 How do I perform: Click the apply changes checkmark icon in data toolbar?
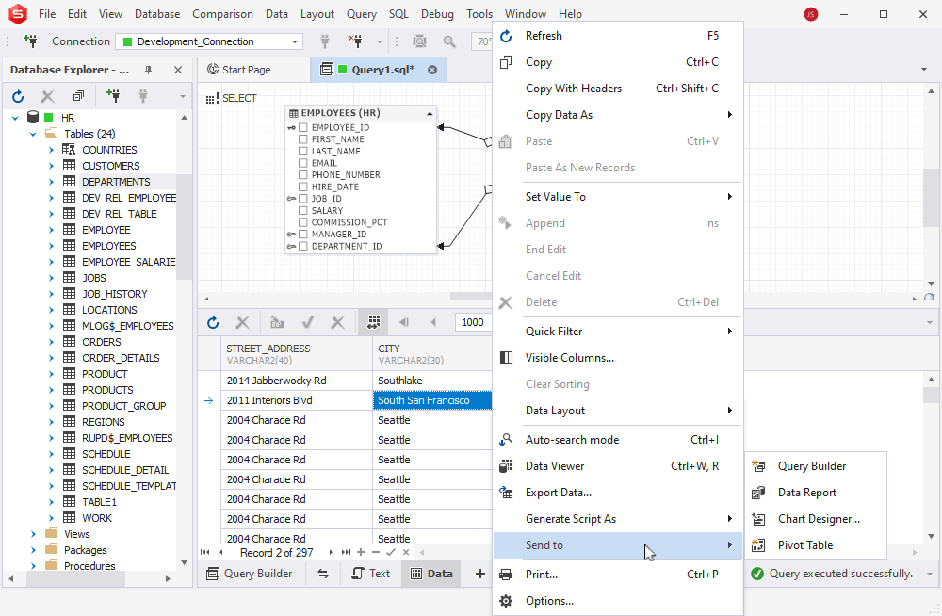click(x=308, y=322)
